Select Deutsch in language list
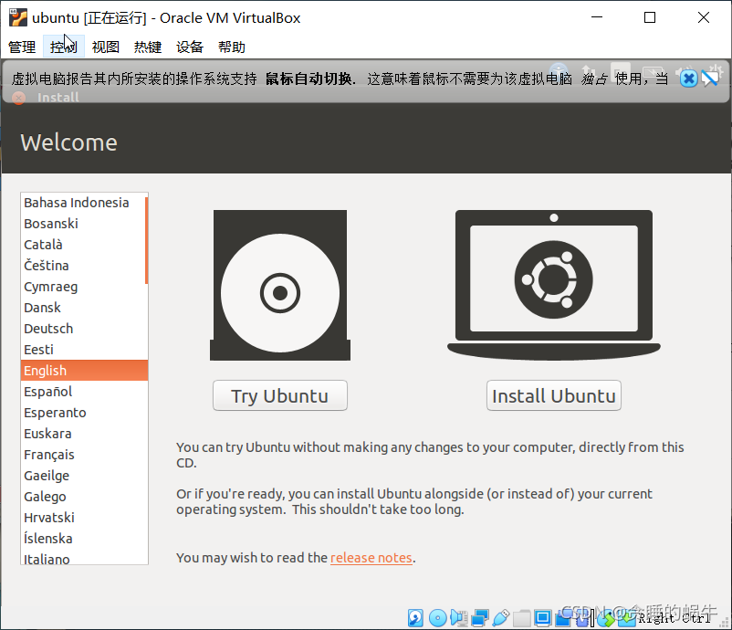Viewport: 732px width, 630px height. click(83, 329)
